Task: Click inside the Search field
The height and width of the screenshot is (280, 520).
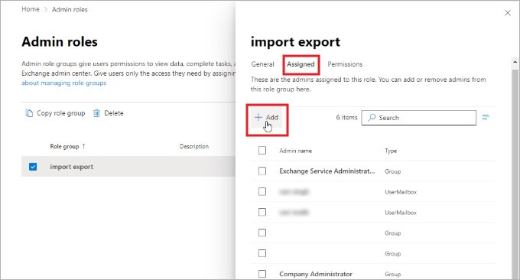Action: tap(419, 118)
